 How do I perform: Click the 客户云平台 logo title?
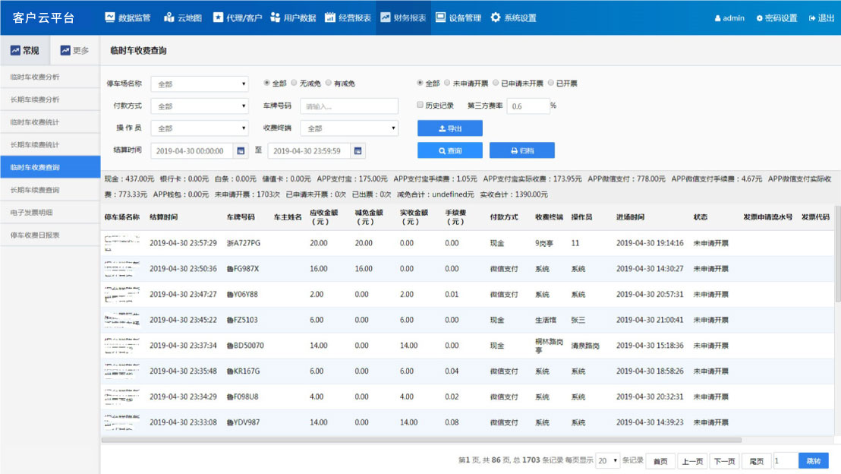[x=43, y=17]
